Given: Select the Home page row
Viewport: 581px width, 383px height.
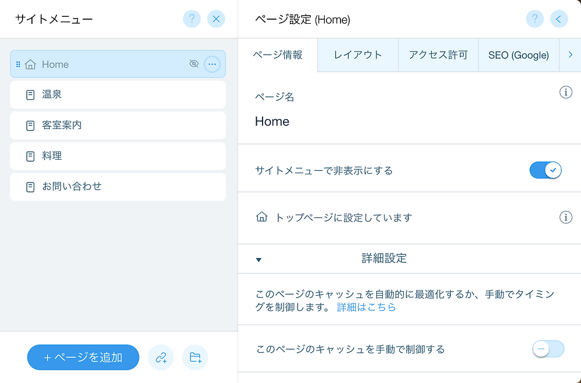Looking at the screenshot, I should (118, 64).
